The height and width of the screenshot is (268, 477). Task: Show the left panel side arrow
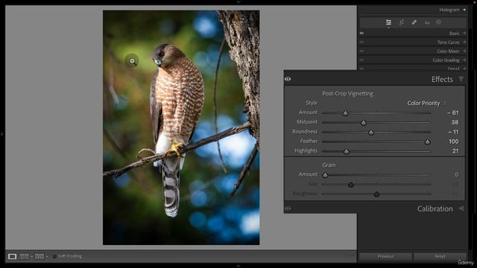[x=1, y=134]
